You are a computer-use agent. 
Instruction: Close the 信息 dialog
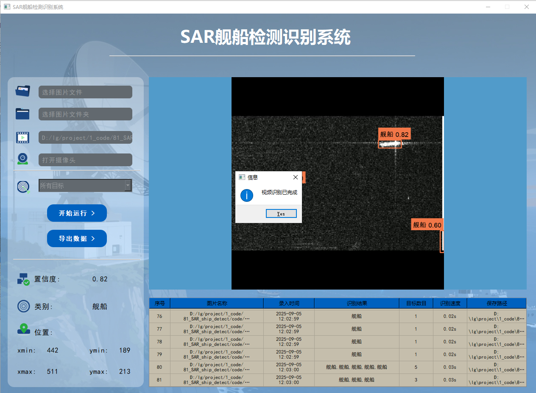pyautogui.click(x=296, y=177)
